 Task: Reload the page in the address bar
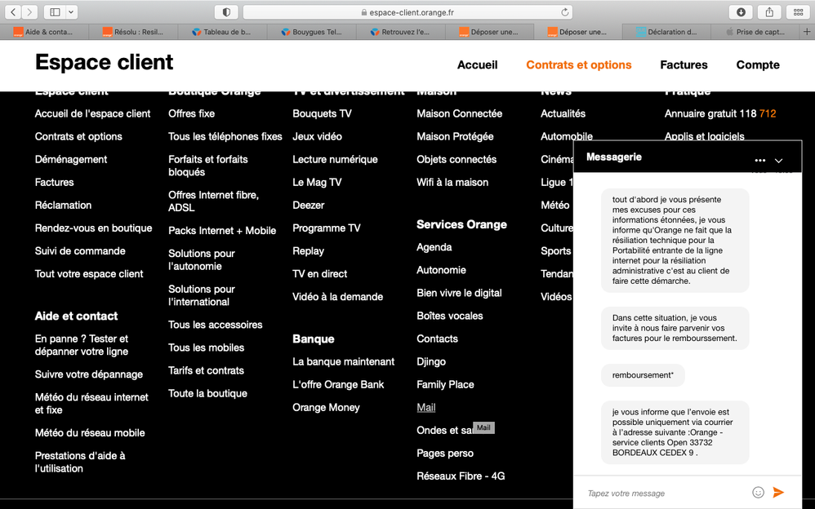pyautogui.click(x=564, y=12)
